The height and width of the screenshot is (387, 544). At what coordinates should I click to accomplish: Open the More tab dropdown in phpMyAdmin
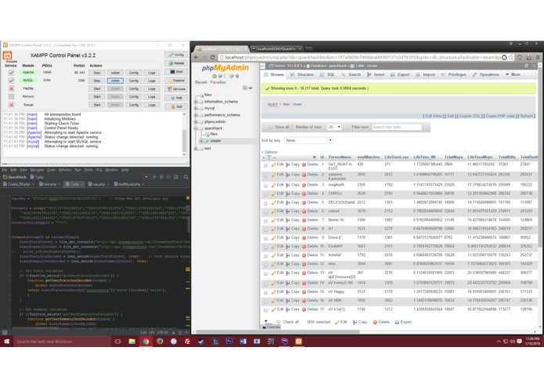pos(513,74)
